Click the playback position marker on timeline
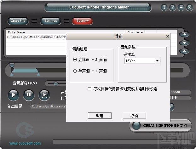 point(12,65)
